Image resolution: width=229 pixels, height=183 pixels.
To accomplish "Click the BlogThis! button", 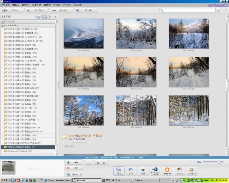I will coord(167,170).
